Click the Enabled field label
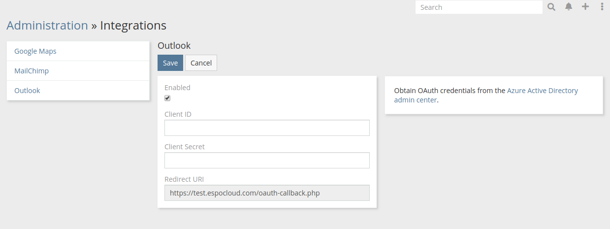This screenshot has height=229, width=610. (x=177, y=88)
